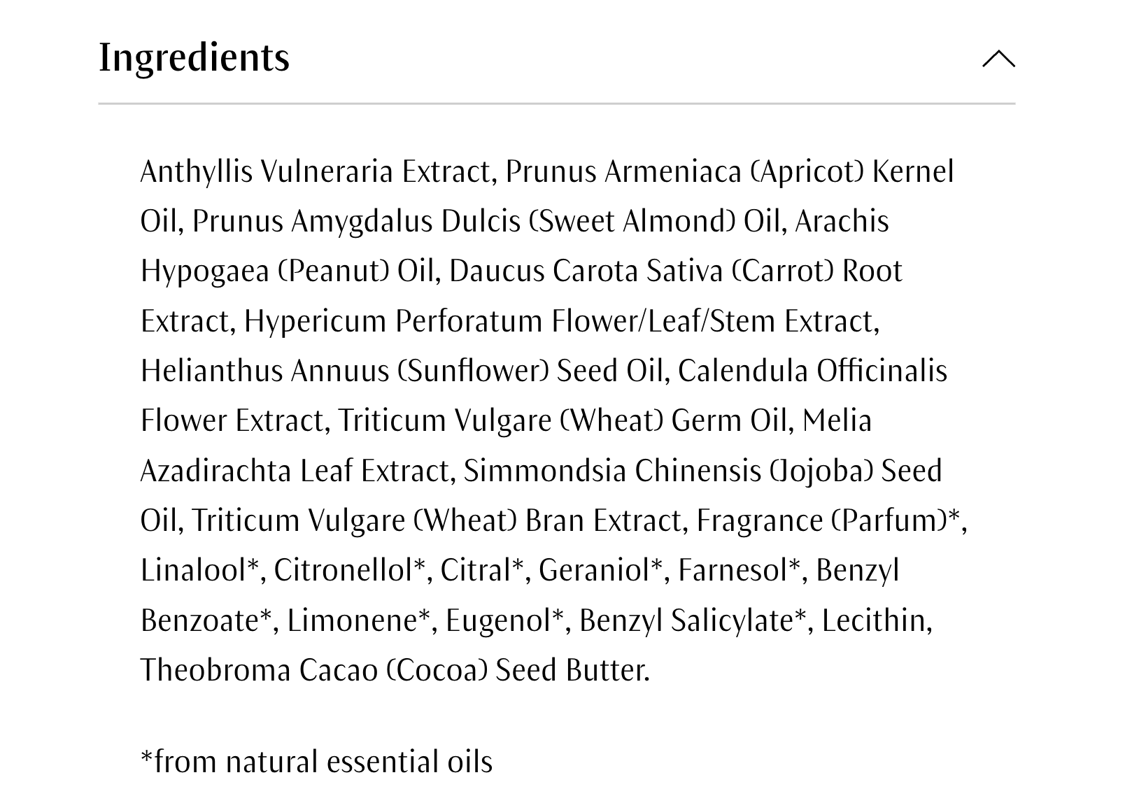Viewport: 1139px width, 796px height.
Task: Collapse the Ingredients section with chevron
Action: (x=998, y=59)
